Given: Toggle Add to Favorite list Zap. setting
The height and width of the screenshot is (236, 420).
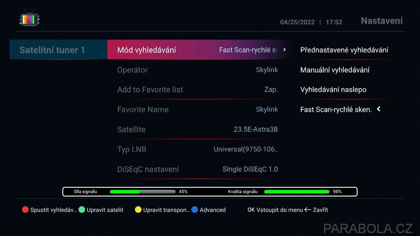Looking at the screenshot, I should 199,89.
